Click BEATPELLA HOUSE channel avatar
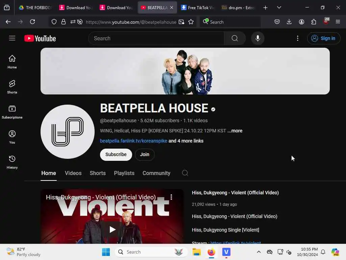The height and width of the screenshot is (260, 346). (68, 132)
